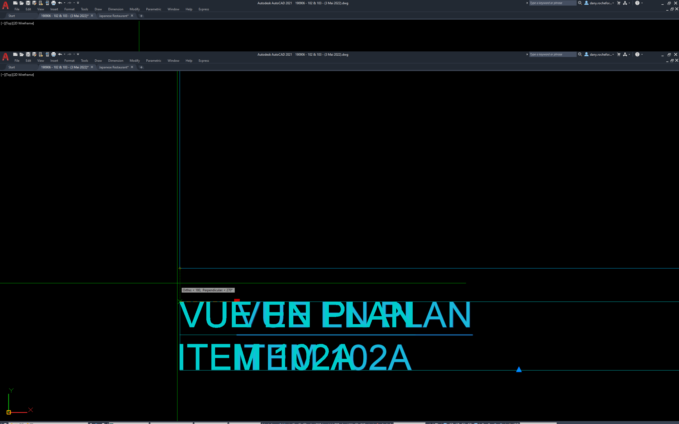Click the Plot printer icon in lower toolbar
The height and width of the screenshot is (424, 679).
click(54, 54)
